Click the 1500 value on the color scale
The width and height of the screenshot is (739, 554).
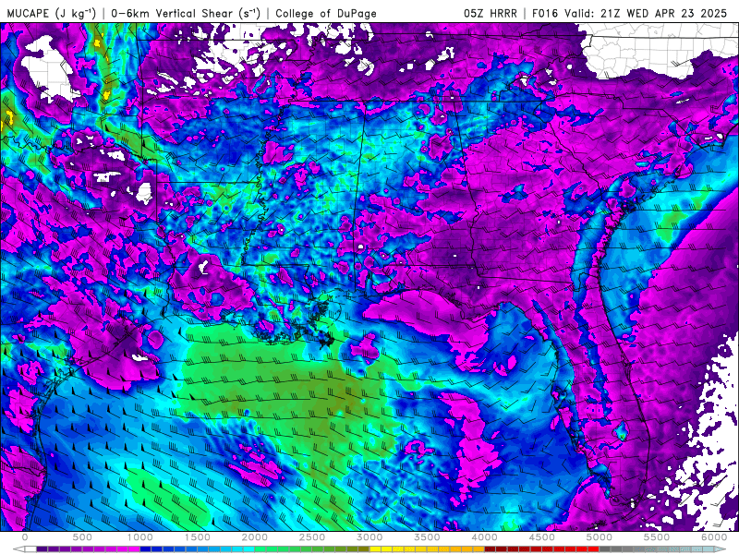pyautogui.click(x=198, y=537)
